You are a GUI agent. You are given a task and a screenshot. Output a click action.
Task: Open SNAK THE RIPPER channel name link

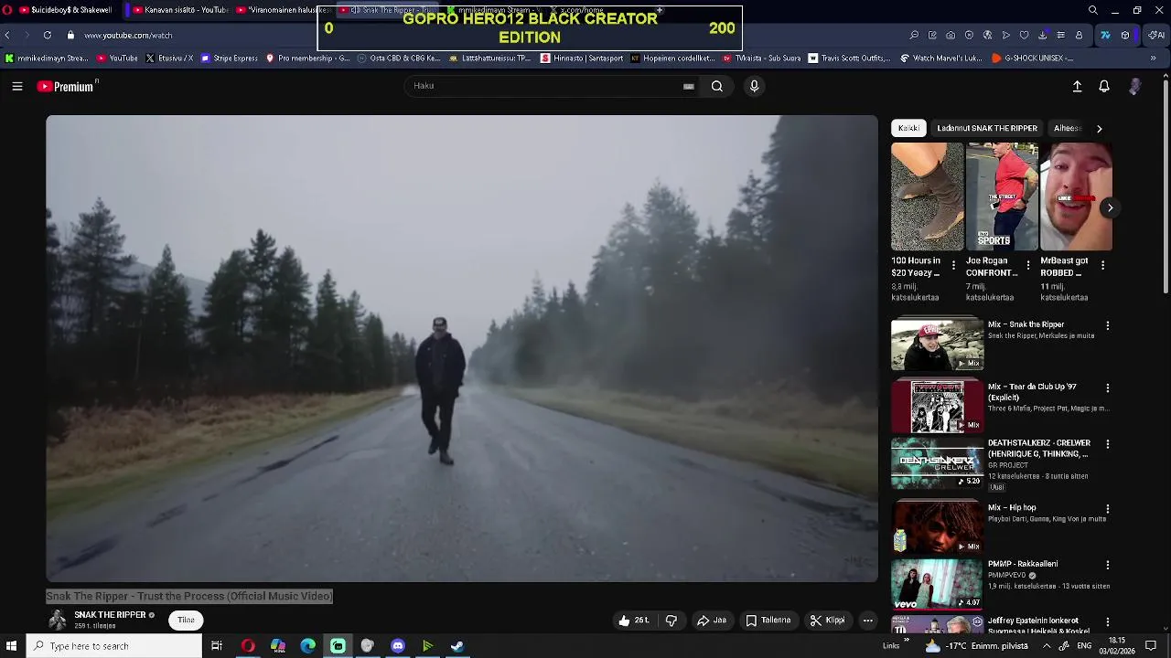pos(110,615)
